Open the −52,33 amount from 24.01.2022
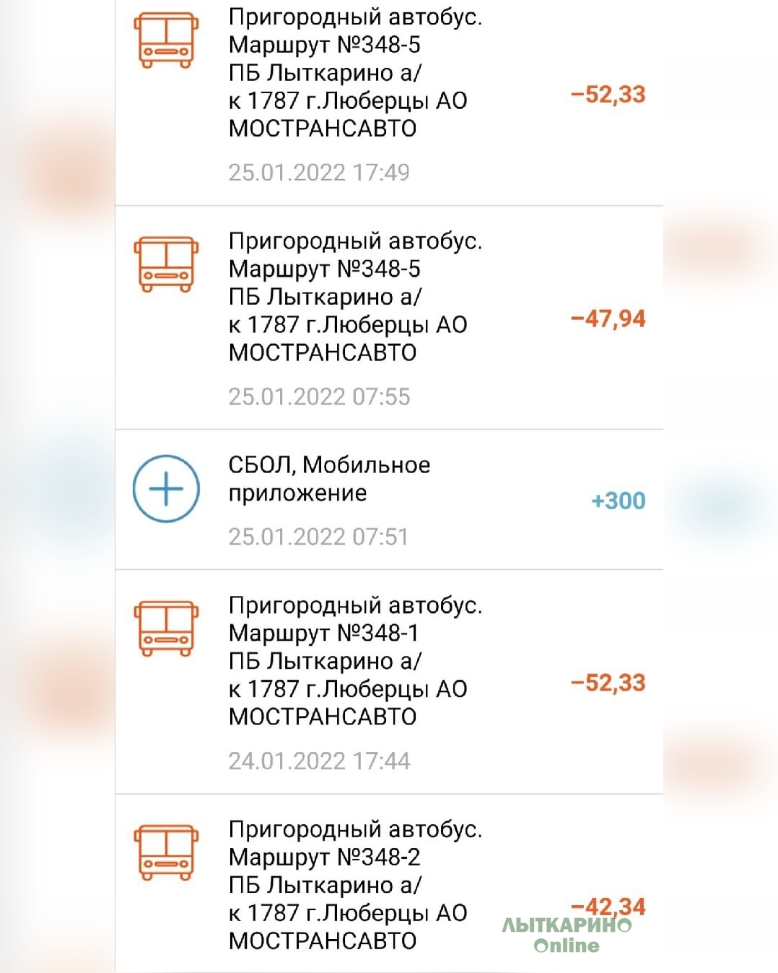778x973 pixels. [608, 683]
